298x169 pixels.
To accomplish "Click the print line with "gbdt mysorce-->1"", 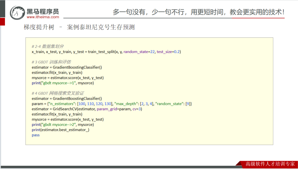I will pyautogui.click(x=63, y=83).
